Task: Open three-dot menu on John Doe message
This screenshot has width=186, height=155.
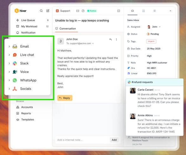Action: pyautogui.click(x=116, y=39)
